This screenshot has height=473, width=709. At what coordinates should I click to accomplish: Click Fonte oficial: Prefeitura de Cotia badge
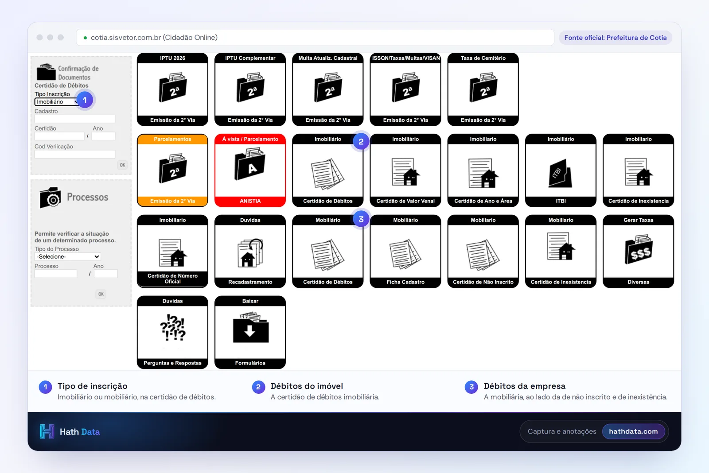616,38
